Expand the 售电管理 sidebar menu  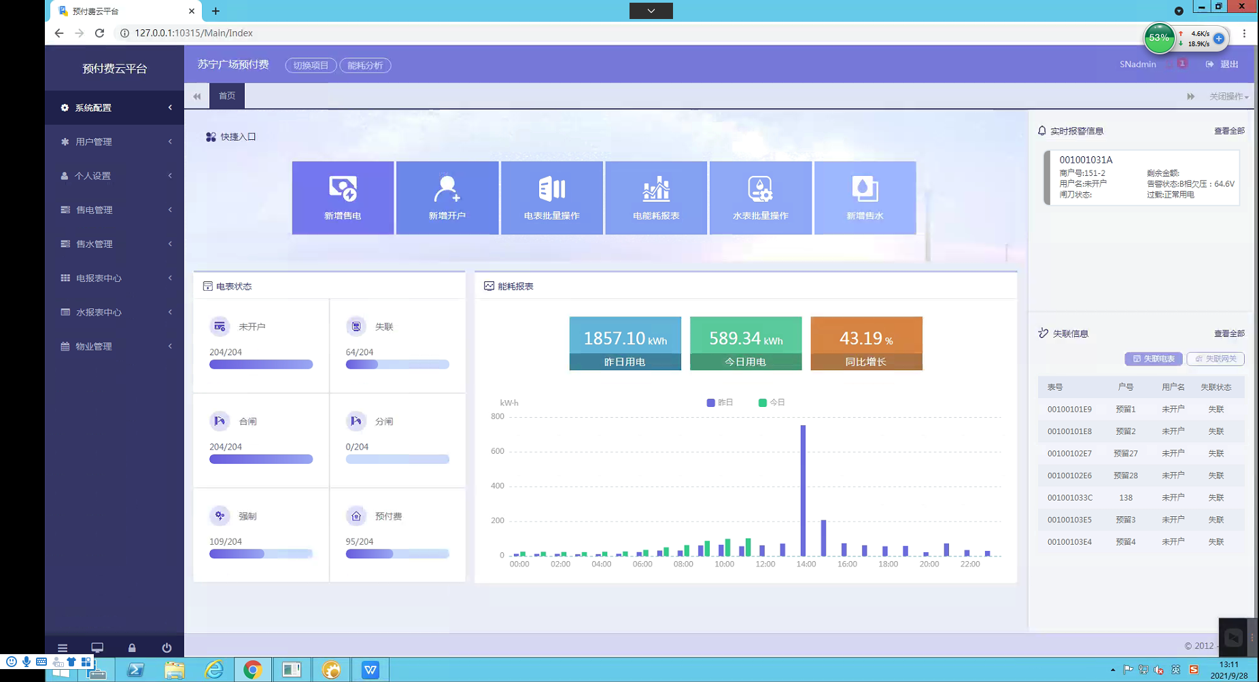[114, 210]
